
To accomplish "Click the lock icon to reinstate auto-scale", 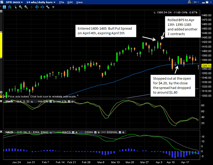I will pos(2,96).
